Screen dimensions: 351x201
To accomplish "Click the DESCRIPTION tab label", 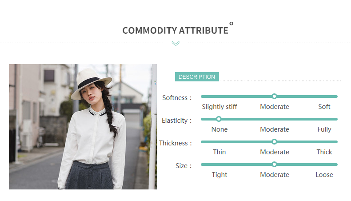I will (197, 77).
